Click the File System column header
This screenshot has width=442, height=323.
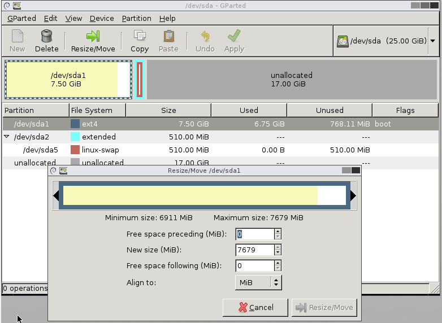pyautogui.click(x=98, y=110)
